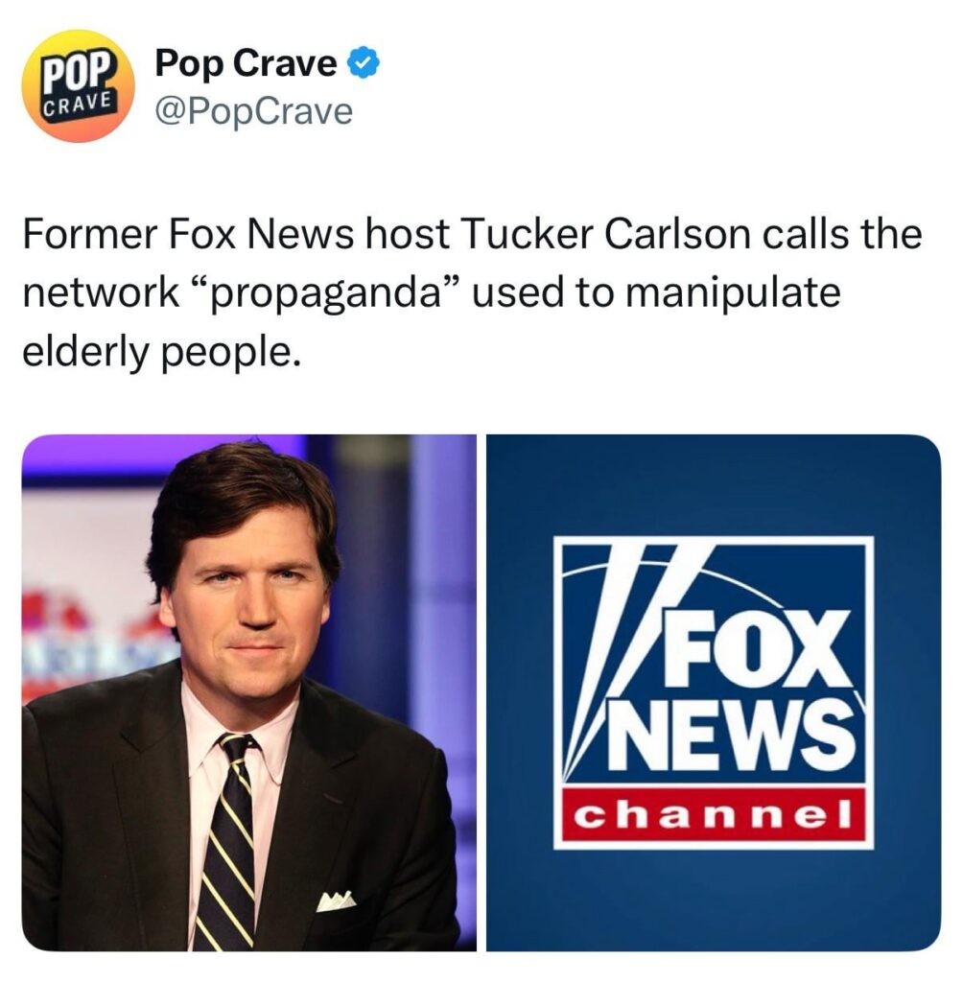Image resolution: width=963 pixels, height=982 pixels.
Task: Open the left photo of suited man
Action: [x=249, y=692]
